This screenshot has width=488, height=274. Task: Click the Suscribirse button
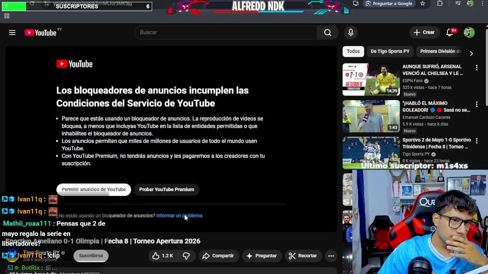pyautogui.click(x=91, y=256)
